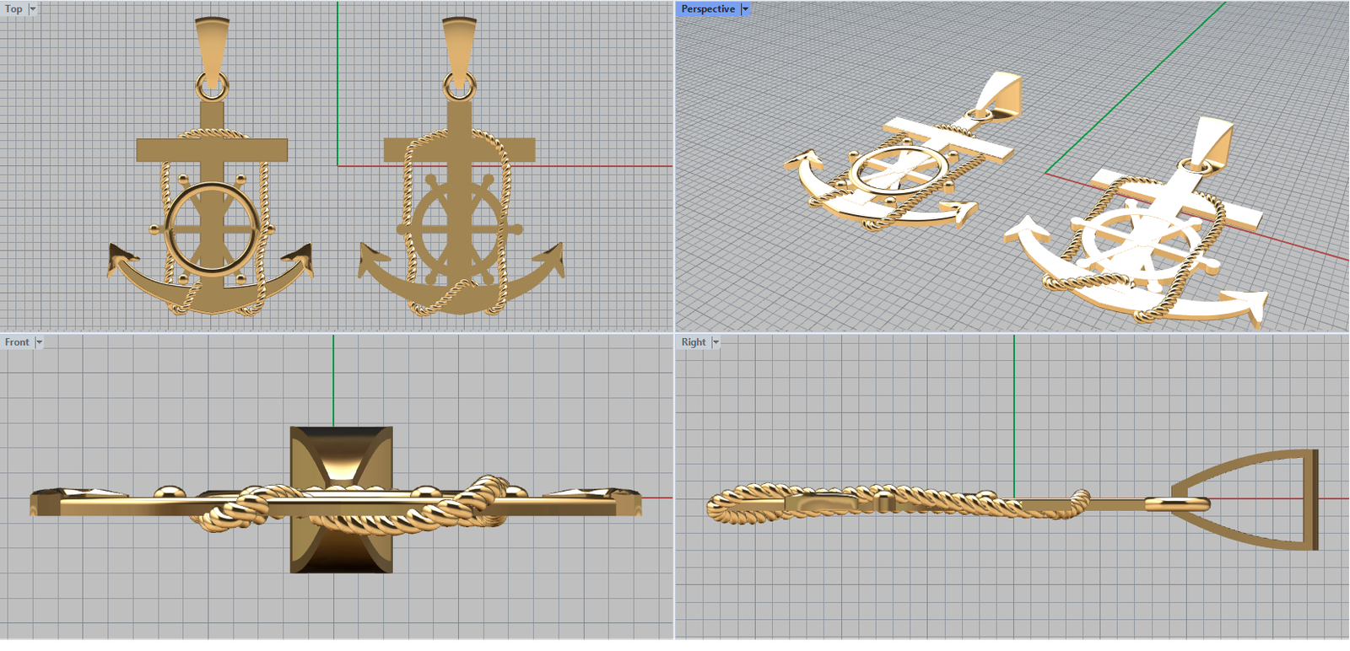Open the Top viewport dropdown arrow

coord(33,9)
